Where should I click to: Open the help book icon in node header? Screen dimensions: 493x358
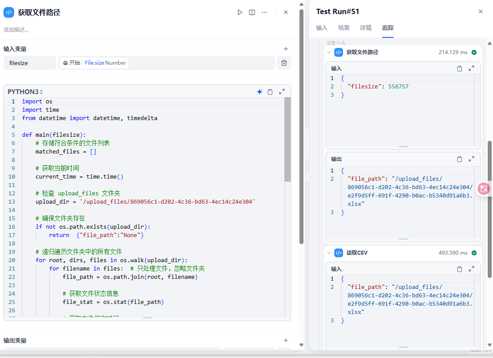coord(252,12)
